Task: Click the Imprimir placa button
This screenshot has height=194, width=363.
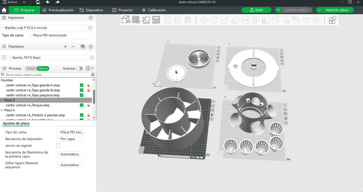Action: click(337, 10)
